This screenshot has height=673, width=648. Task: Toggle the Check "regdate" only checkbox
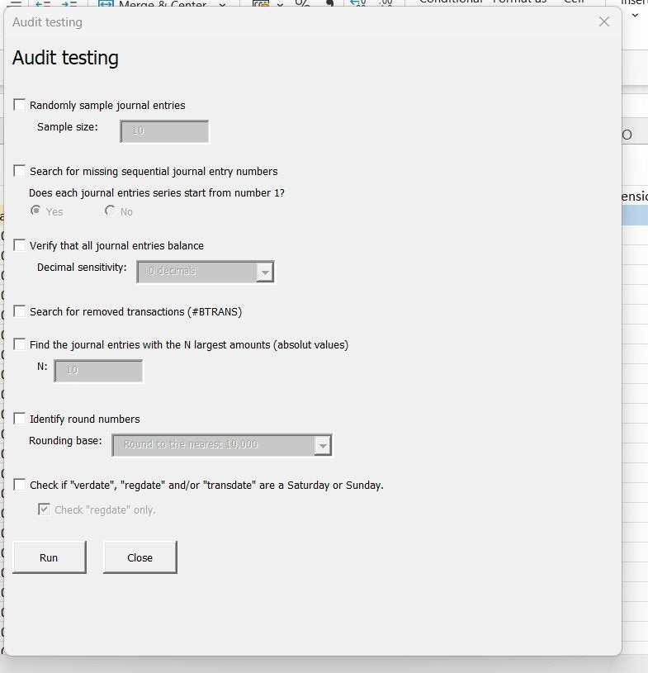(x=45, y=509)
